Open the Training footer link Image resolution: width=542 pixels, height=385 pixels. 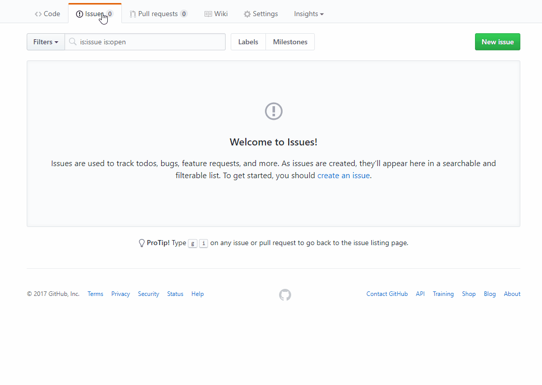pos(443,294)
